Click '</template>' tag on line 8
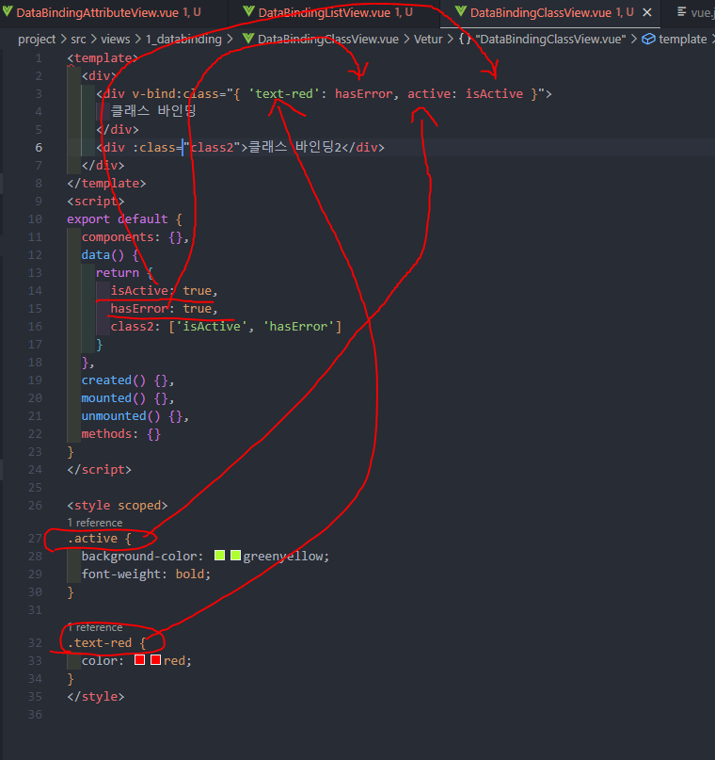This screenshot has width=715, height=760. point(106,184)
